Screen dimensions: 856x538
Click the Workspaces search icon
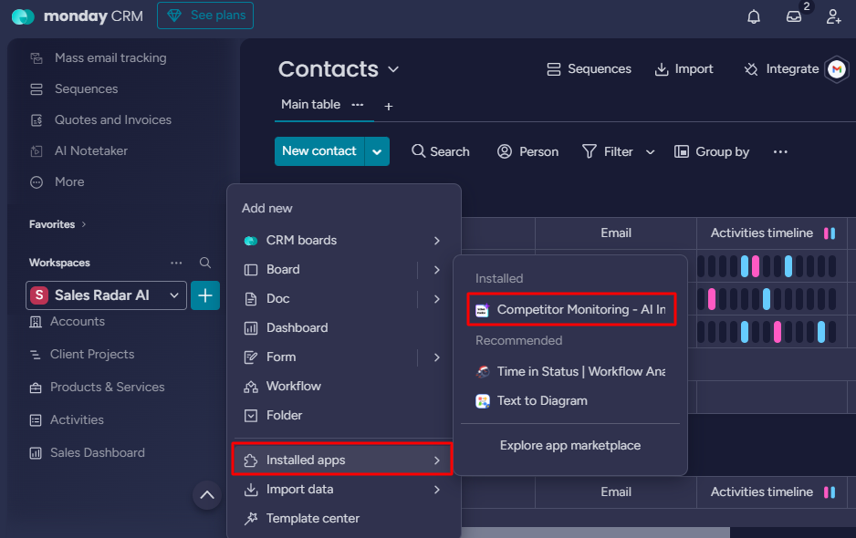205,263
